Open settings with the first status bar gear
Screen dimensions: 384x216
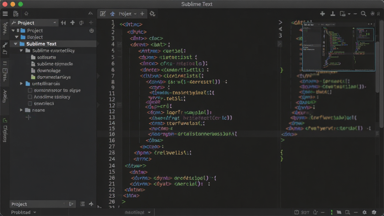(x=364, y=212)
